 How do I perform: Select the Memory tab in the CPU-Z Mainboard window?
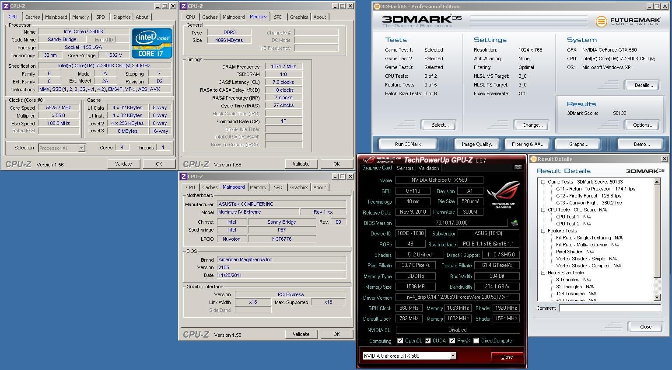click(x=258, y=187)
